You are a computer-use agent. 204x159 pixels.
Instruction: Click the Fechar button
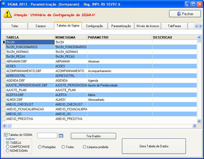185,14
